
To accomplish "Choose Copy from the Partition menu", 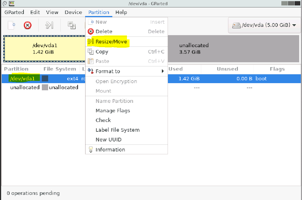I will click(x=127, y=51).
